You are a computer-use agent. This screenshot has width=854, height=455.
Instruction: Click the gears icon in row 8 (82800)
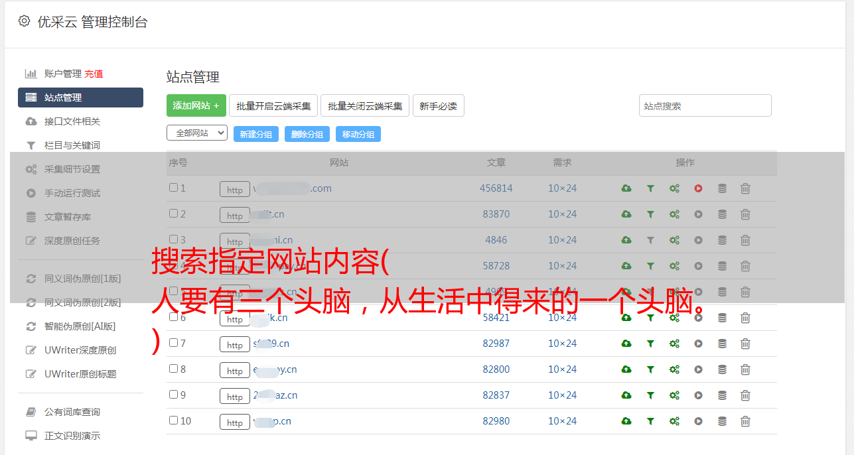(674, 369)
